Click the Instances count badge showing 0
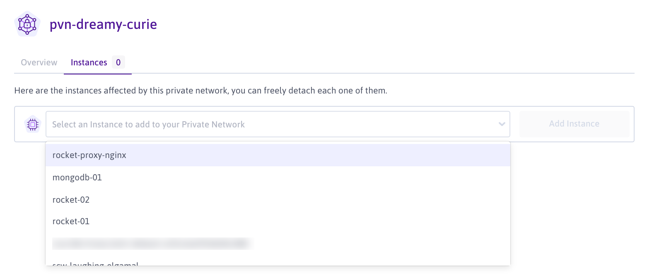 coord(118,62)
